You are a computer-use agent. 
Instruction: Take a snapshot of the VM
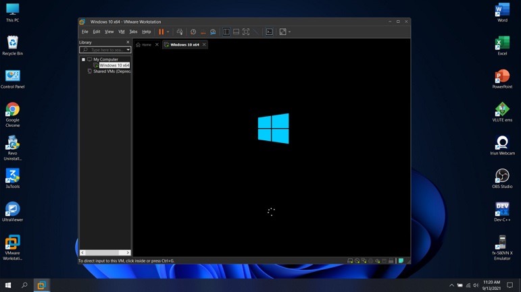click(x=193, y=32)
